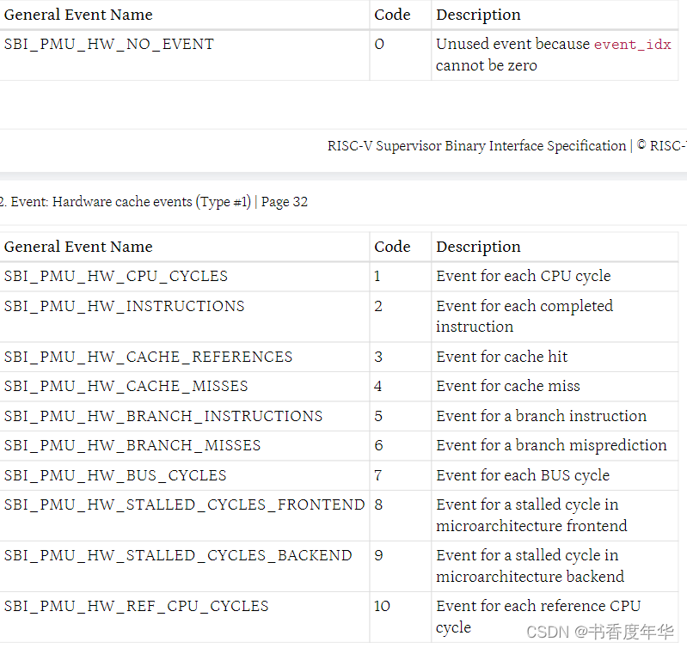Click the SBI_PMU_HW_NO_EVENT table cell

(x=109, y=45)
